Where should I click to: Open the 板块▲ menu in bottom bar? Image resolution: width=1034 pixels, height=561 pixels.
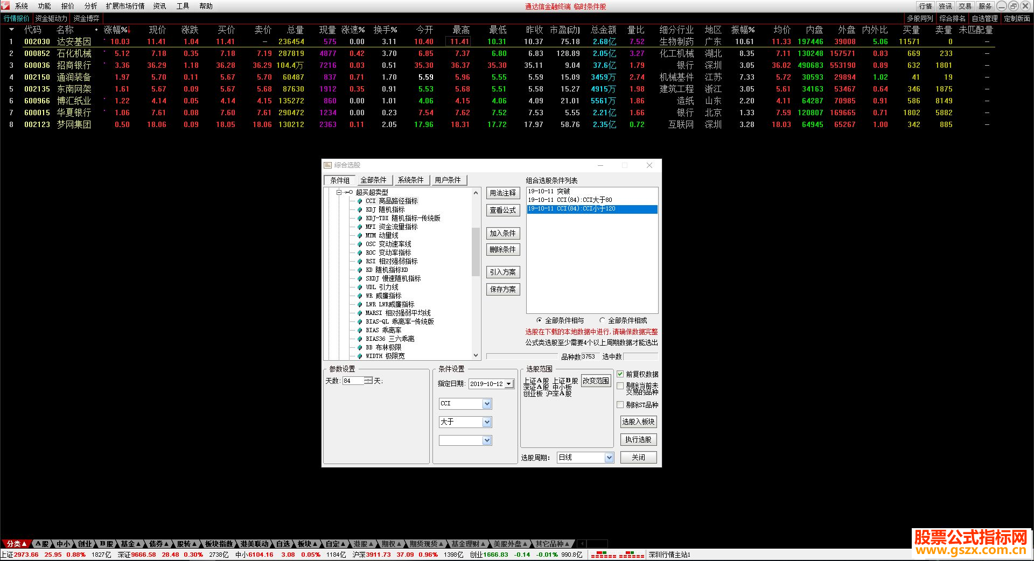coord(308,544)
